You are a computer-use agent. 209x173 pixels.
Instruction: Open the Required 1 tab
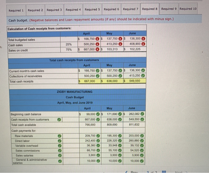16,10
